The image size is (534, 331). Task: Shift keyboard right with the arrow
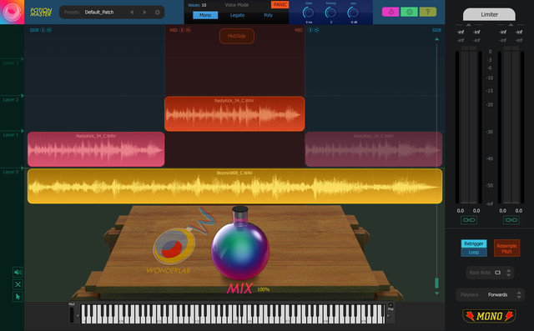coord(389,316)
